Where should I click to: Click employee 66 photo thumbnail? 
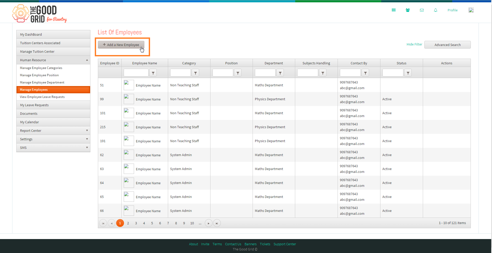129,211
